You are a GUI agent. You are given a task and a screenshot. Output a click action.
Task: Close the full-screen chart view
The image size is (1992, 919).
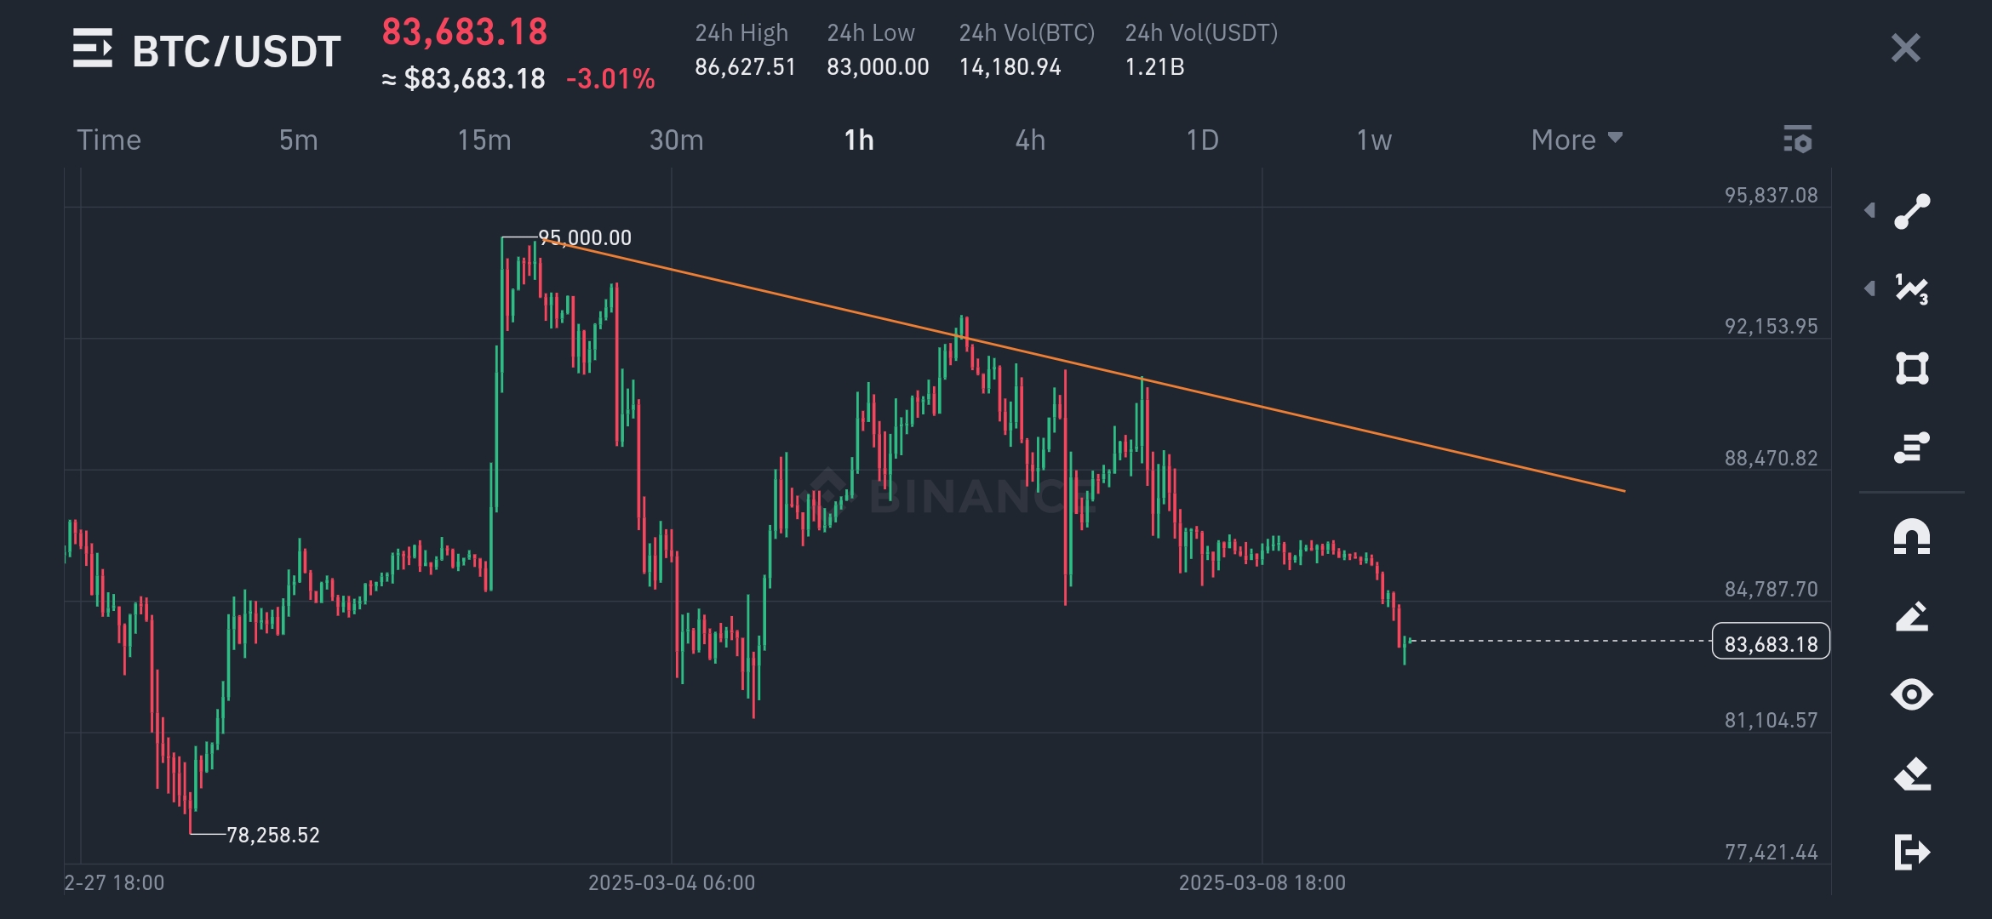(x=1905, y=49)
